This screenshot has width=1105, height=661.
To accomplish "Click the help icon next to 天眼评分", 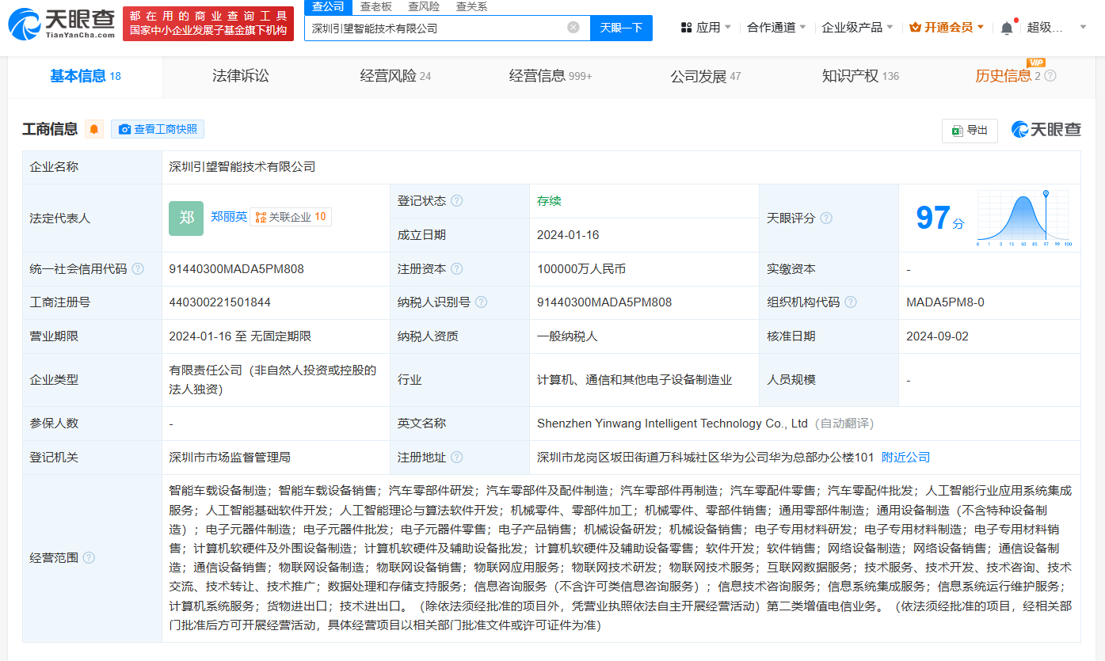I will tap(826, 218).
